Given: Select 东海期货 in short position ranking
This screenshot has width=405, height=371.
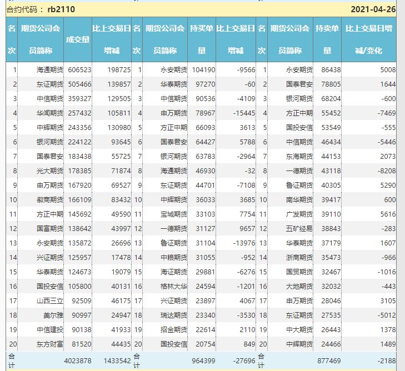Looking at the screenshot, I should (299, 157).
